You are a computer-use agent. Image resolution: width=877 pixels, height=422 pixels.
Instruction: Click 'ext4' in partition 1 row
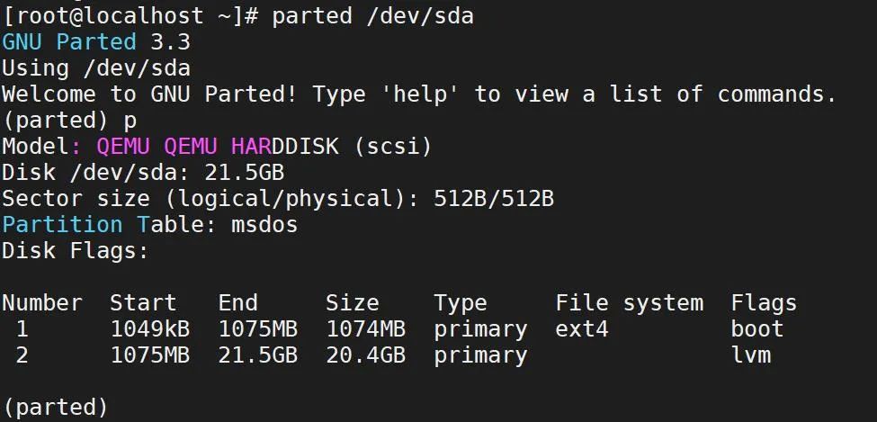click(582, 328)
